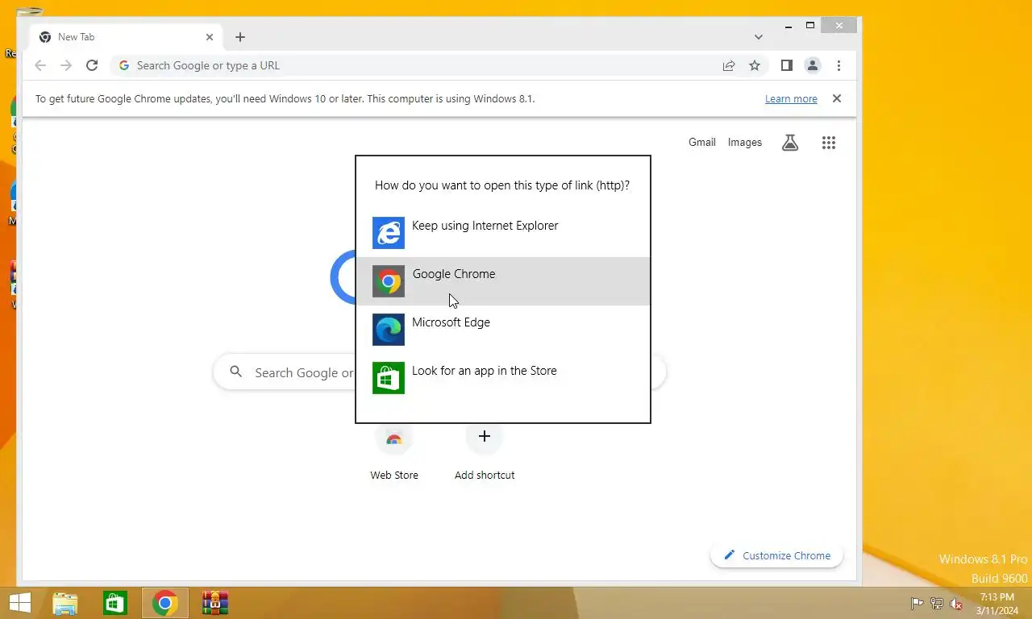Open the Google apps grid
This screenshot has height=619, width=1032.
(x=829, y=143)
